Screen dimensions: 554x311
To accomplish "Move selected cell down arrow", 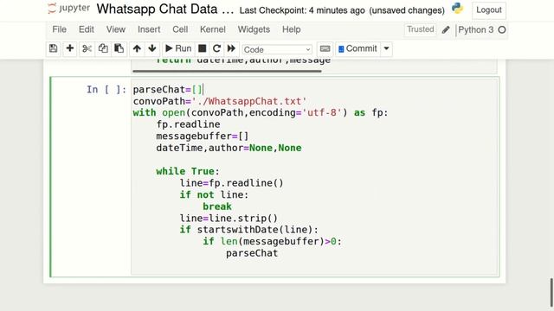I will tap(152, 48).
